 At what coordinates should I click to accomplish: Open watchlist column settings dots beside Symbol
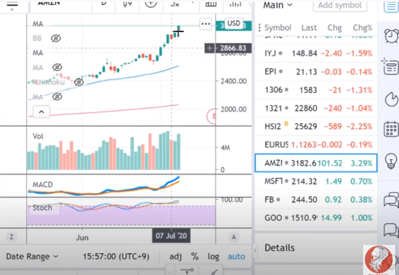[x=259, y=27]
